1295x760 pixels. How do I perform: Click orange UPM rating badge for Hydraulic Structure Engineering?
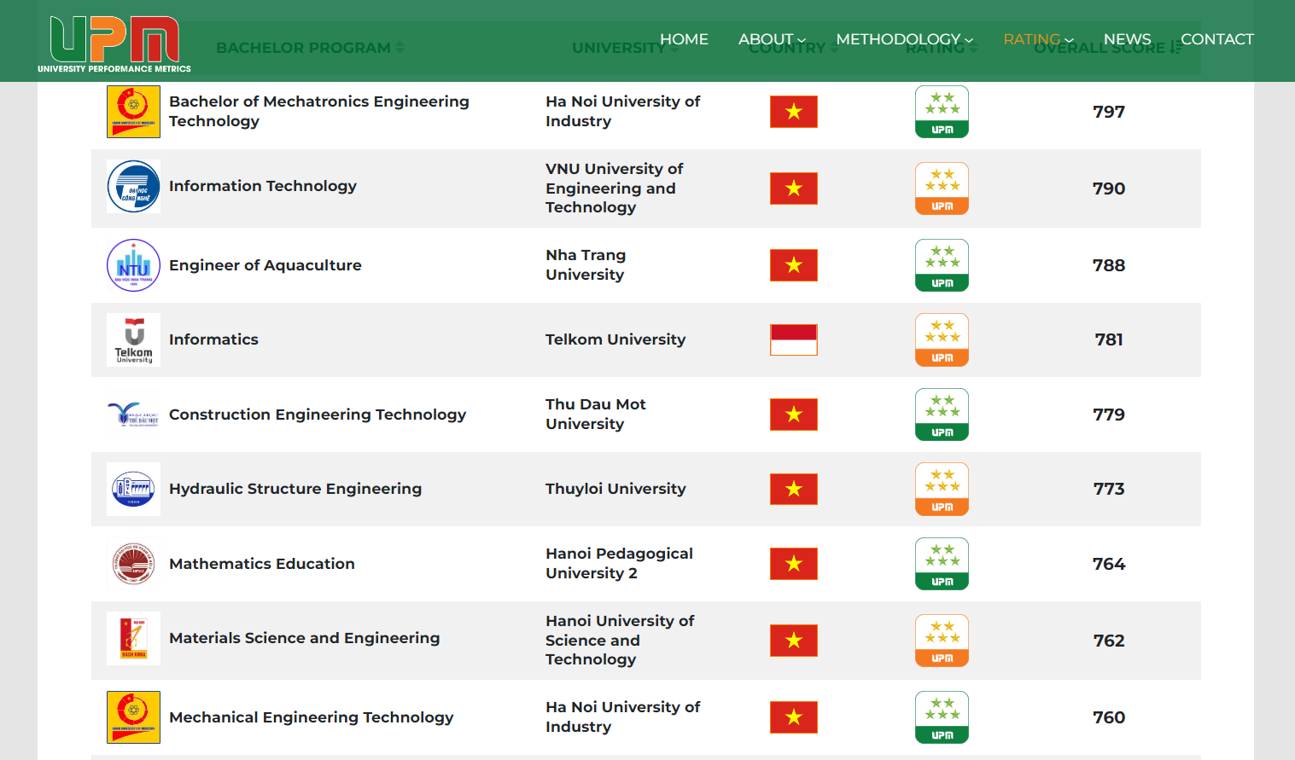tap(942, 489)
